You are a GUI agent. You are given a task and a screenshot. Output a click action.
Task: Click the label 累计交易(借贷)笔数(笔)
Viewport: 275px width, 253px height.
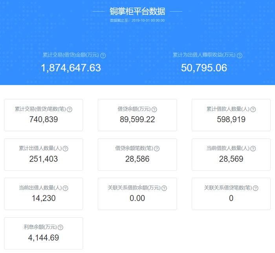pyautogui.click(x=40, y=109)
